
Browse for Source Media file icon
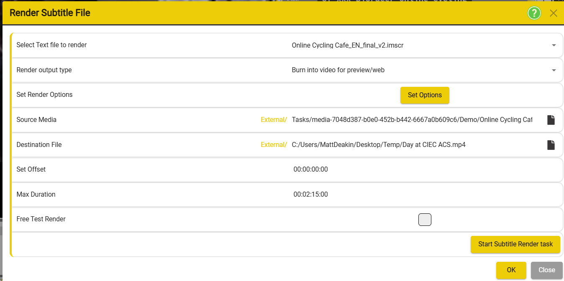[551, 120]
